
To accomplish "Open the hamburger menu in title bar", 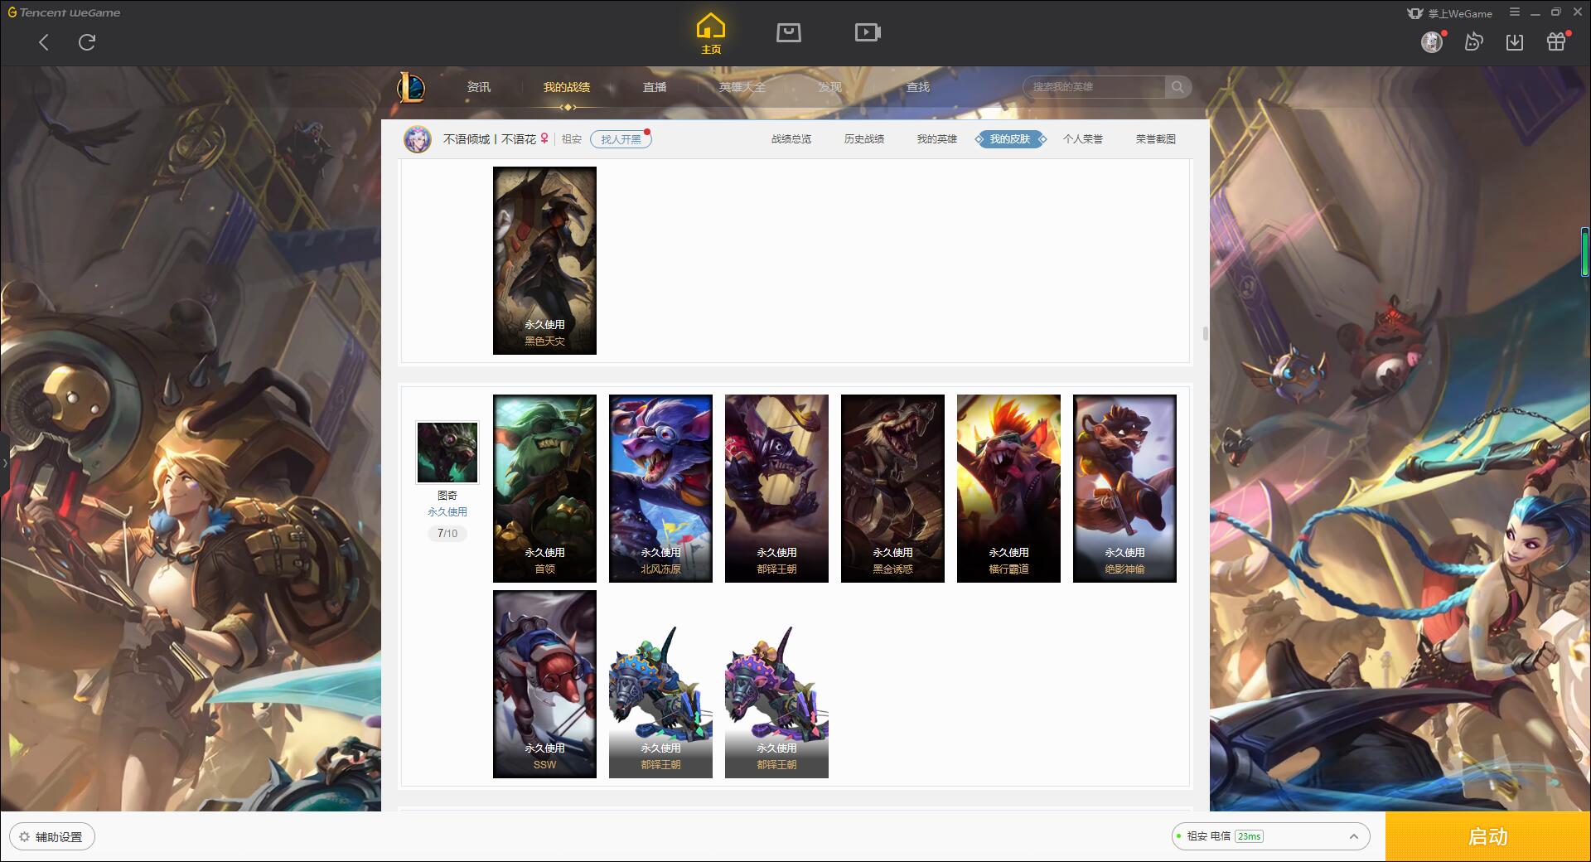I will [1515, 12].
